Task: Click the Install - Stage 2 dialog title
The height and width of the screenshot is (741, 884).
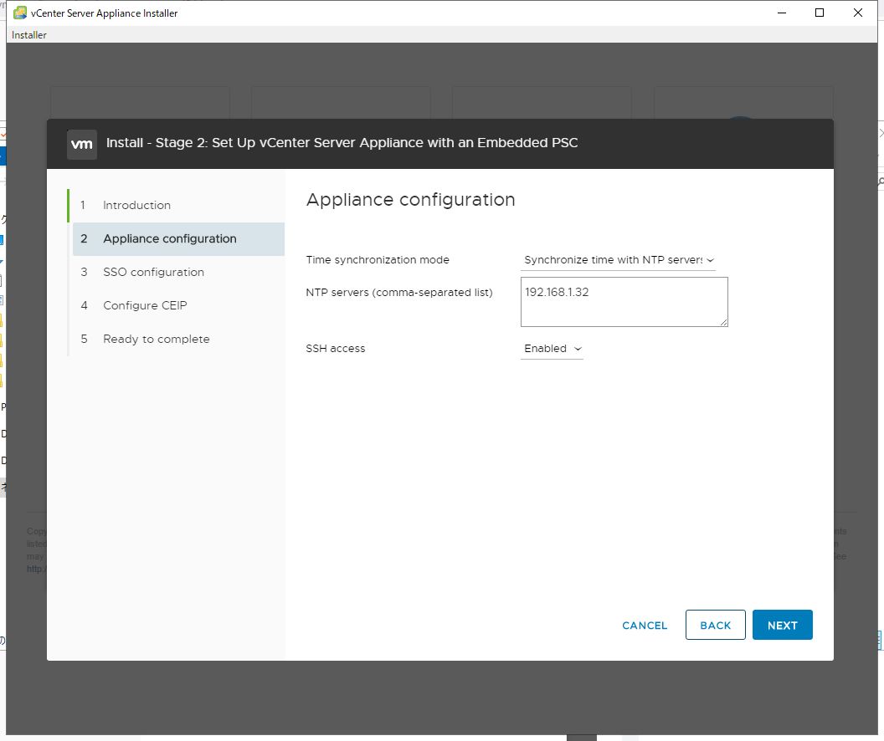Action: click(342, 142)
